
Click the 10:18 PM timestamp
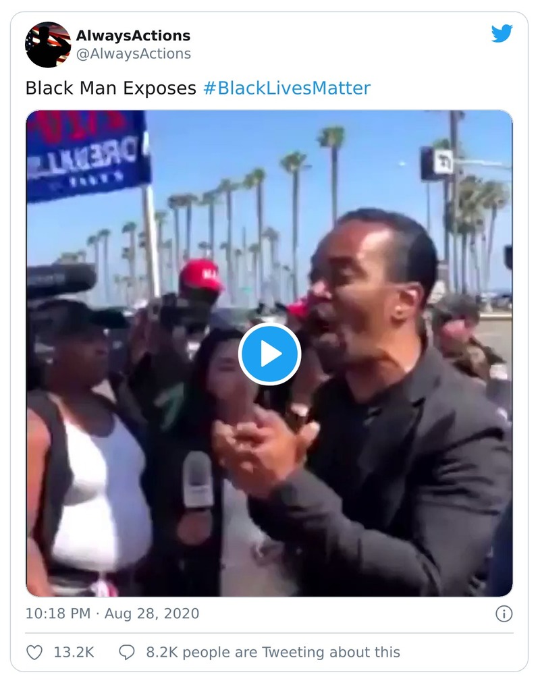click(58, 613)
